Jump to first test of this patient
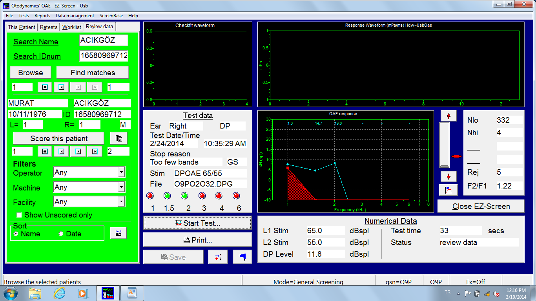 (44, 151)
